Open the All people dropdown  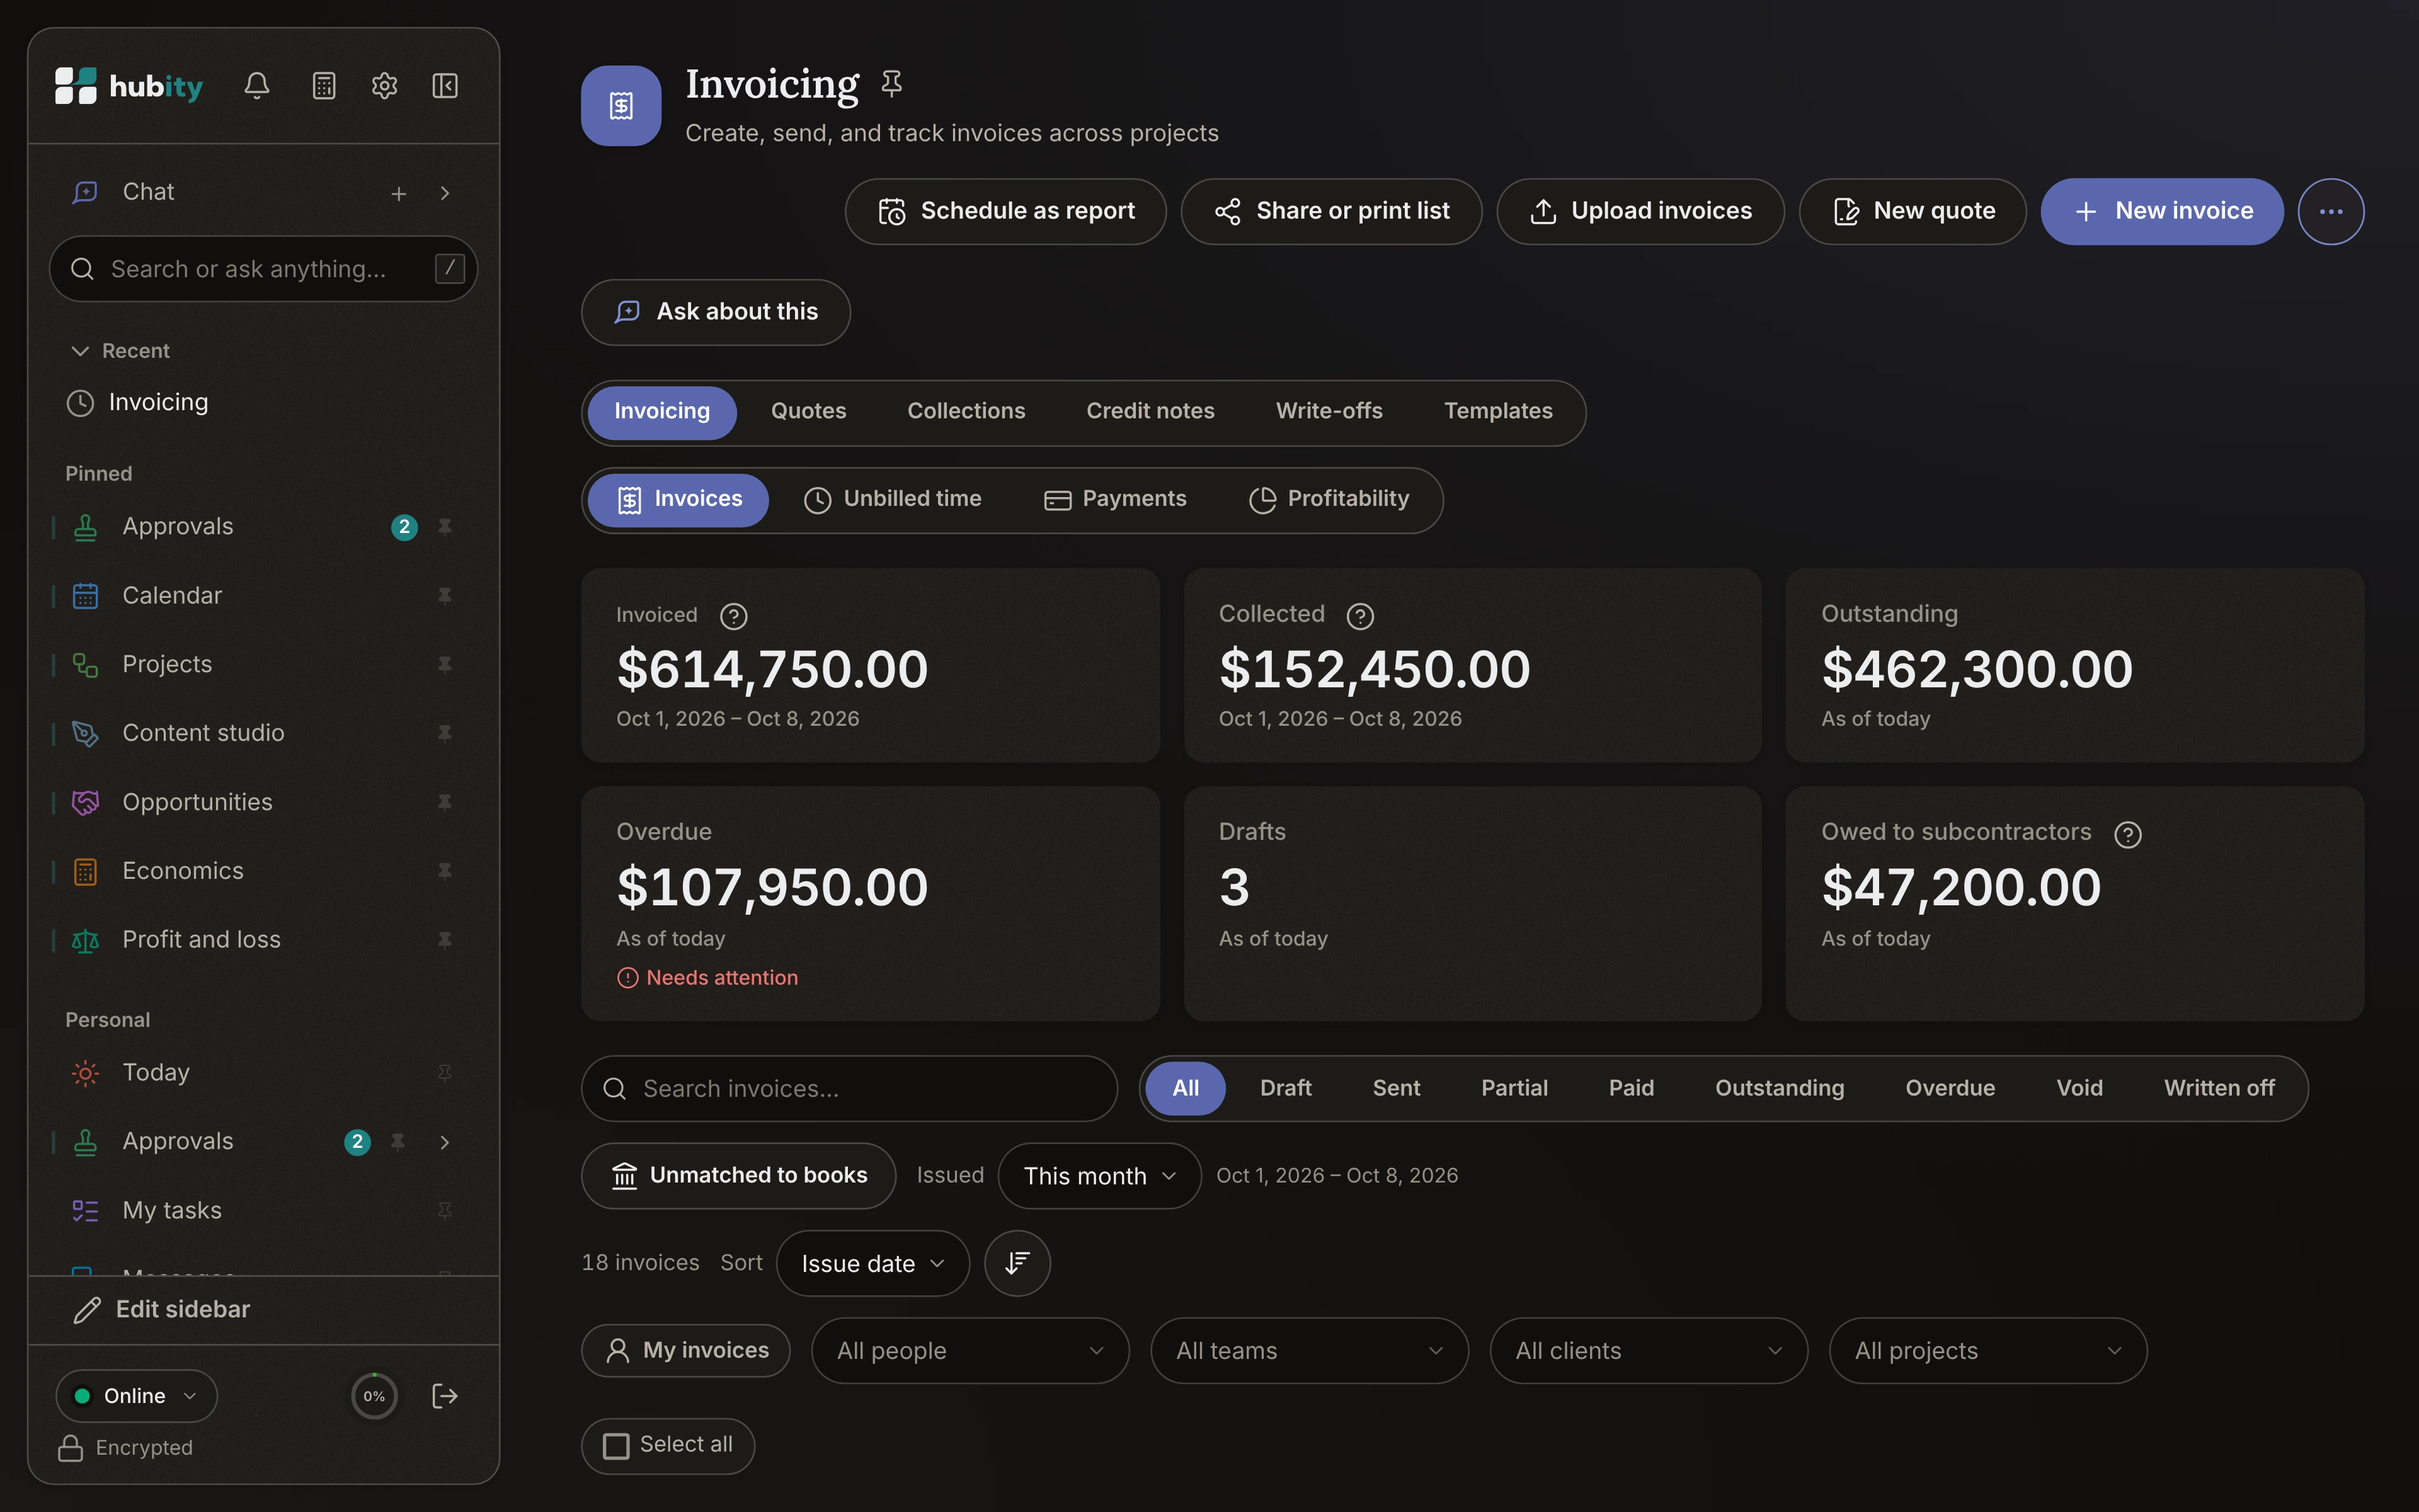coord(969,1350)
